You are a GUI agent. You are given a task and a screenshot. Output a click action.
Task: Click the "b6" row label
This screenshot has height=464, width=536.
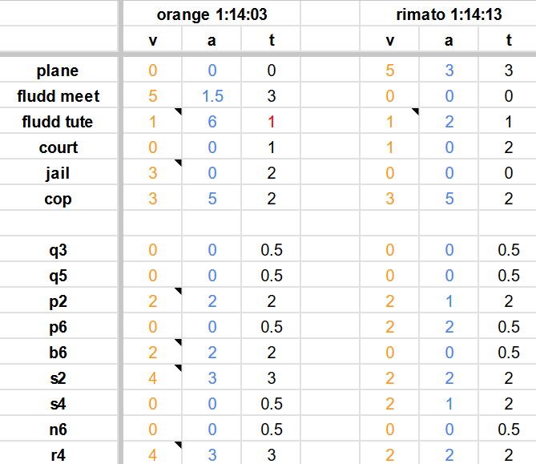click(58, 353)
